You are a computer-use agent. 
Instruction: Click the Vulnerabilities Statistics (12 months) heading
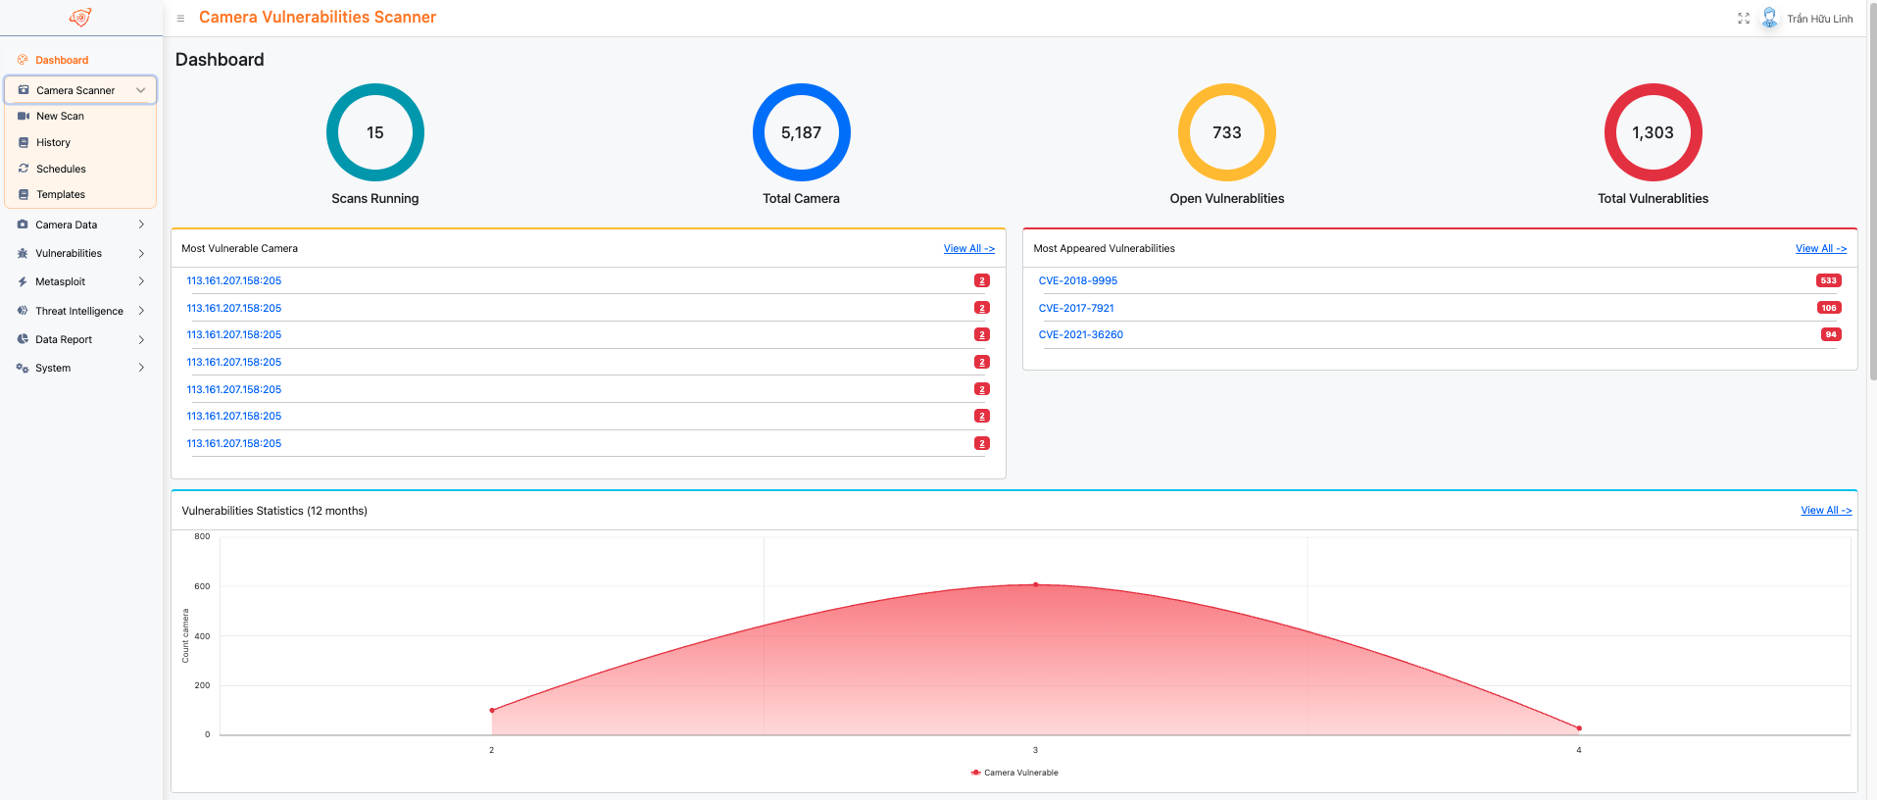point(274,511)
